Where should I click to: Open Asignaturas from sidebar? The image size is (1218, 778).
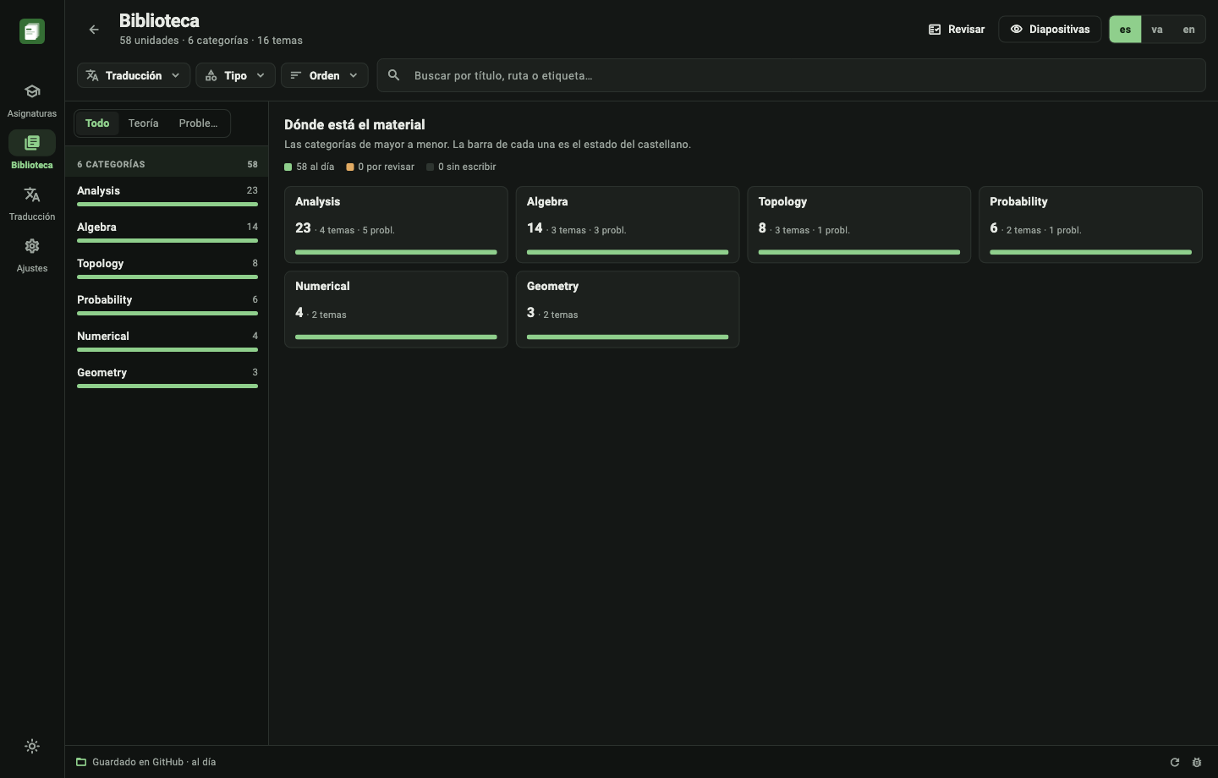pos(32,100)
